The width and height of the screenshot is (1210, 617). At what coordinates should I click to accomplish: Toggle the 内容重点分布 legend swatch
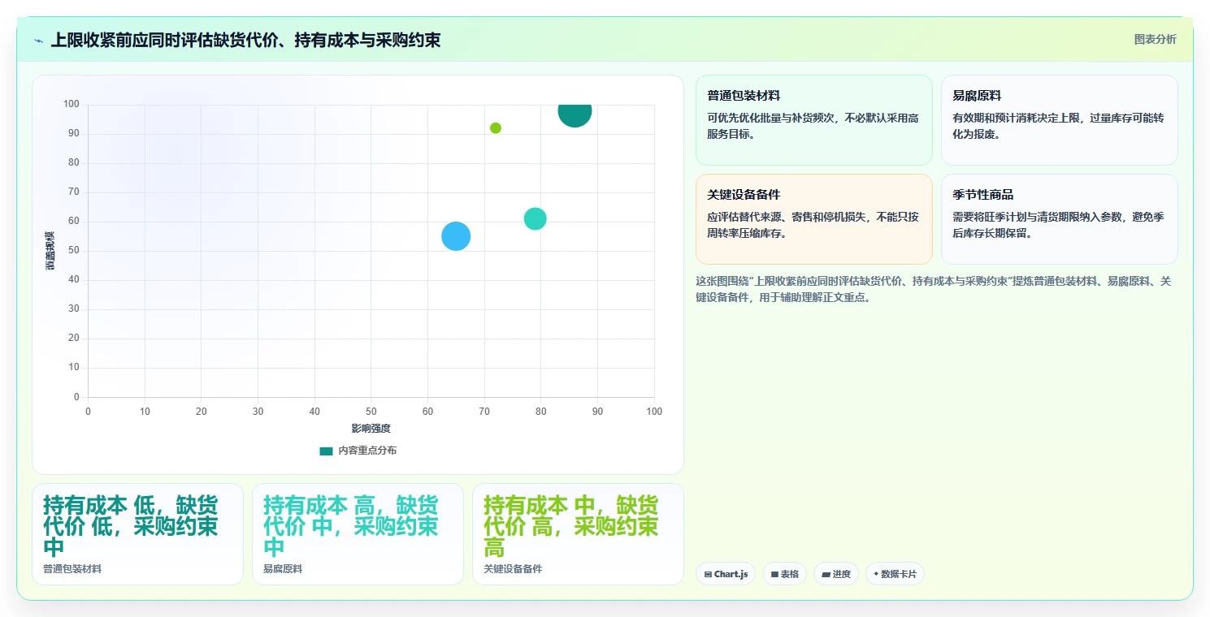(326, 451)
